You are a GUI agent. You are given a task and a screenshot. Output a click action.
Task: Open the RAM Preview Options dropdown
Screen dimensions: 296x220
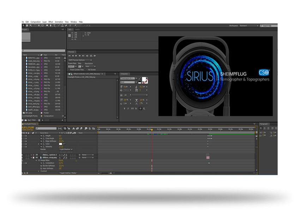click(x=80, y=60)
